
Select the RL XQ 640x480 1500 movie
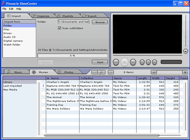coord(112,93)
